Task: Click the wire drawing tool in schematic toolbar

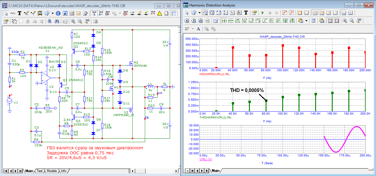Action: (26, 13)
